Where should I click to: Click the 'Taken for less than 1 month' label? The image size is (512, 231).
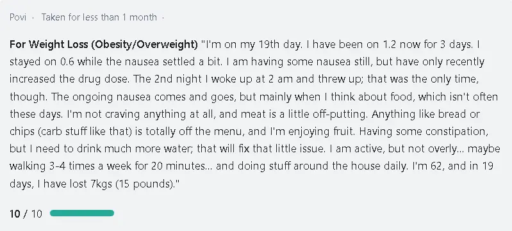click(99, 17)
